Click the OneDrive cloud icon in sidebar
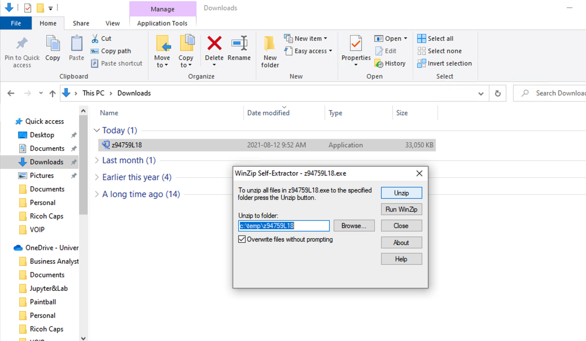The image size is (586, 341). pyautogui.click(x=18, y=248)
